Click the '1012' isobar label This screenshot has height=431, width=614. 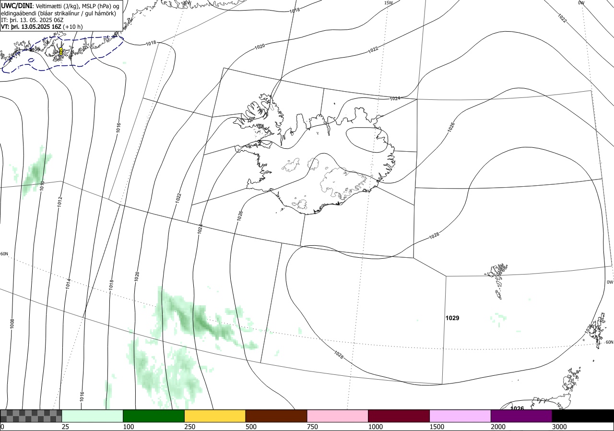coord(60,202)
